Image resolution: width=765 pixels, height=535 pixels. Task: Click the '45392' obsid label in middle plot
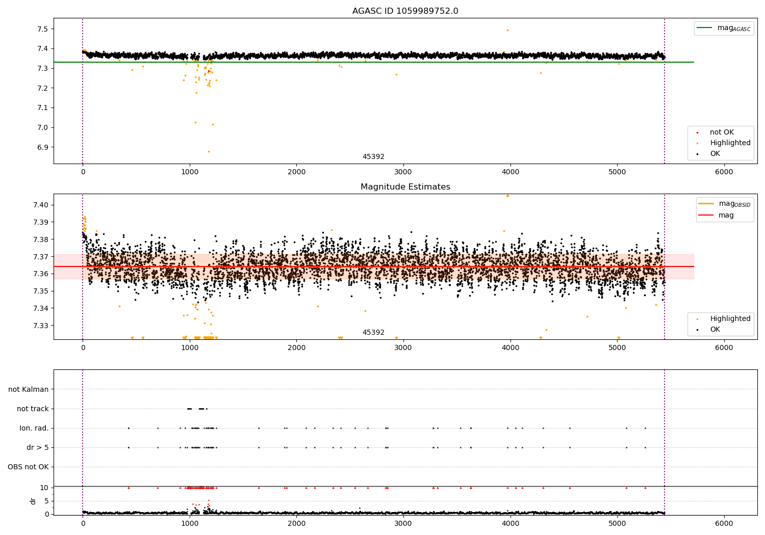(x=373, y=333)
